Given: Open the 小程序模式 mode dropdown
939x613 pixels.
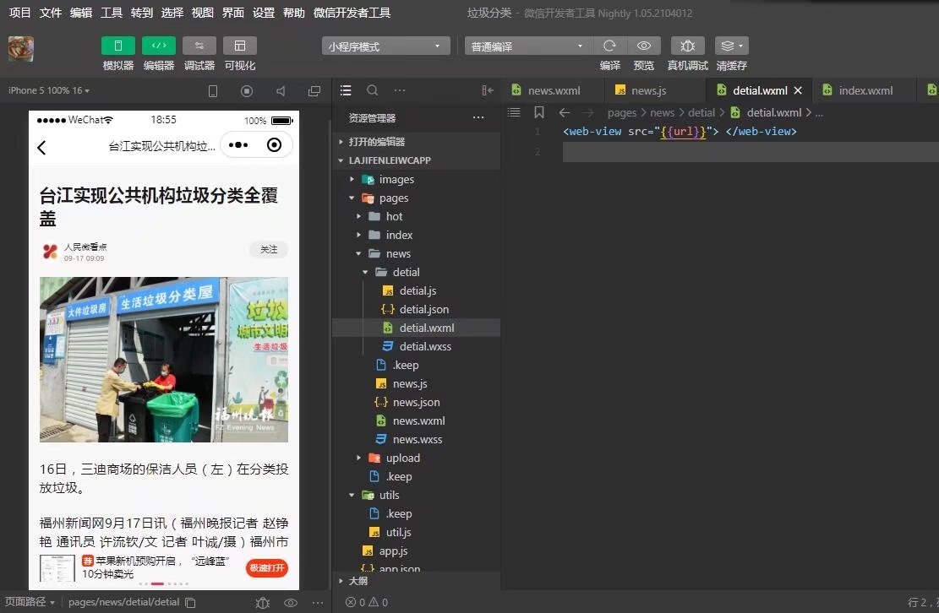Looking at the screenshot, I should tap(385, 46).
